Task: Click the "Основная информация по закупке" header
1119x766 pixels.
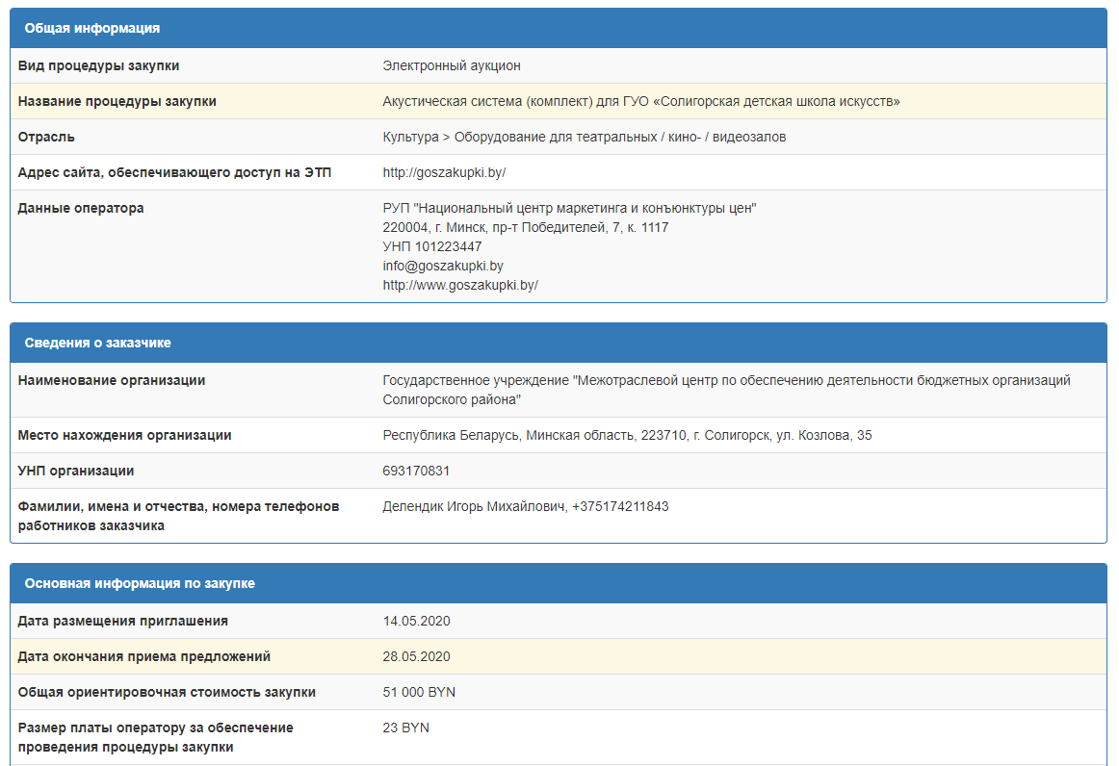Action: [x=140, y=583]
